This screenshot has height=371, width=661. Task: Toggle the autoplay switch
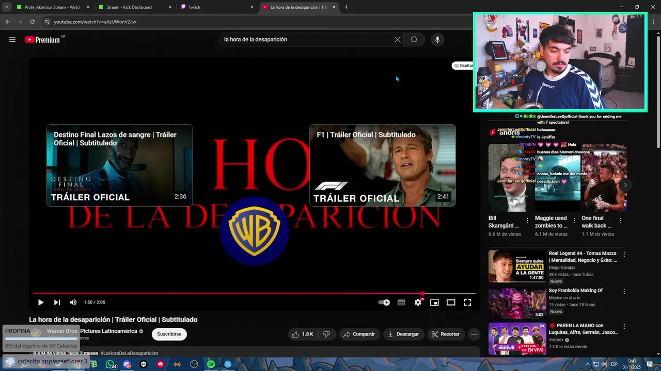click(x=384, y=302)
